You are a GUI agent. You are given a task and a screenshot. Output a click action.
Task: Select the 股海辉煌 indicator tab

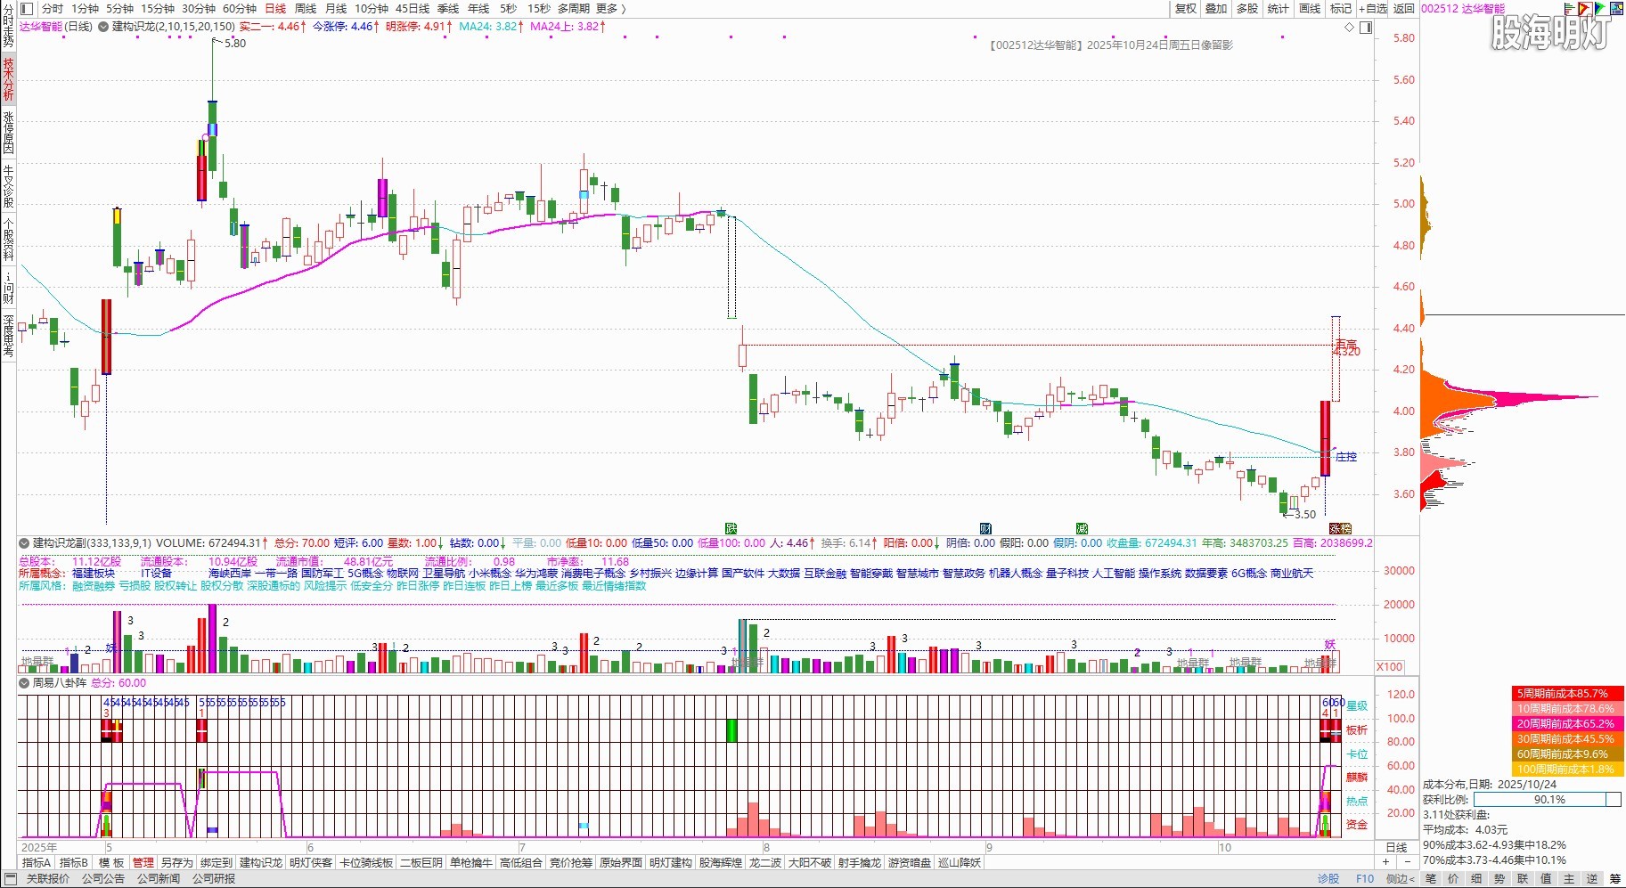click(x=720, y=862)
